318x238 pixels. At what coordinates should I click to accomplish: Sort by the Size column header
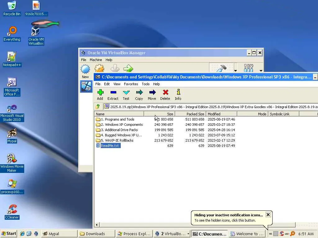click(x=159, y=114)
